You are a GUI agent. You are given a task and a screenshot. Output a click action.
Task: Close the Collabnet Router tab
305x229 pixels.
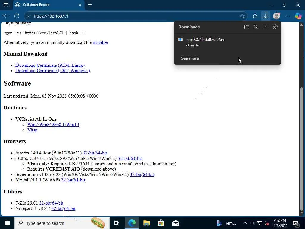80,5
